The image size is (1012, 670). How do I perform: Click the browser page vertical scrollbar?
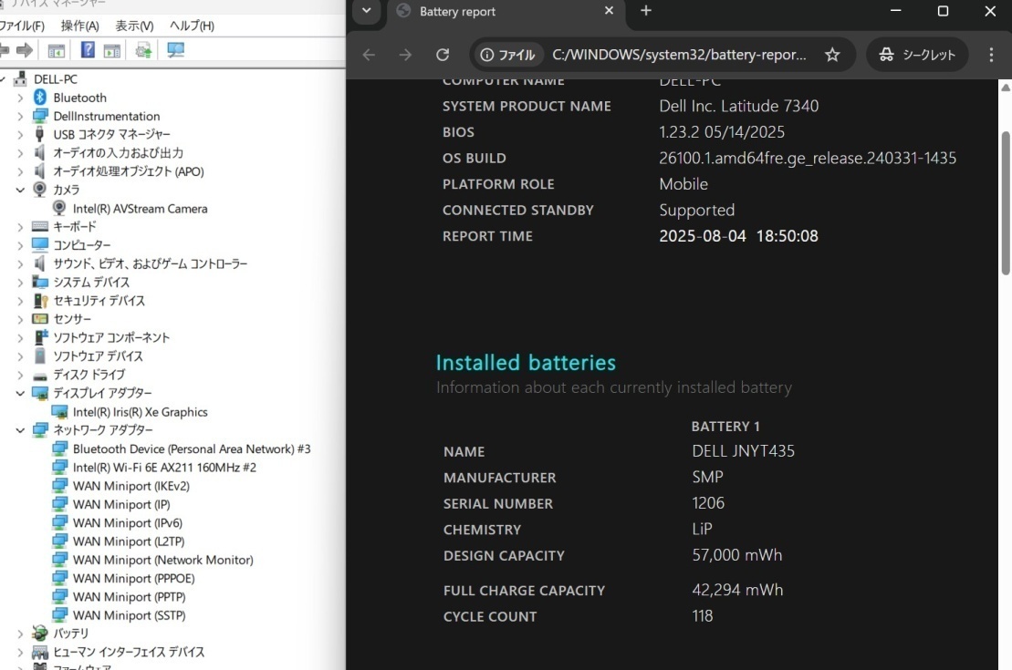click(x=1006, y=201)
